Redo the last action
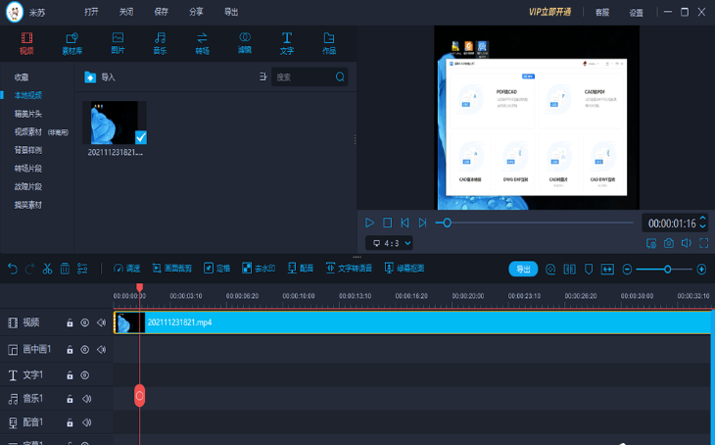Screen dimensions: 715x445 (29, 269)
